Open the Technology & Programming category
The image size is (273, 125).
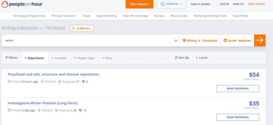[29, 16]
